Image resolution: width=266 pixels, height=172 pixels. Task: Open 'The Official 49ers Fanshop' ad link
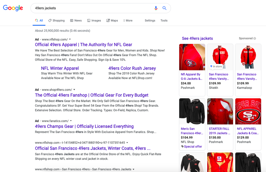[92, 95]
